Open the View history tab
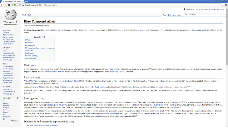This screenshot has width=228, height=128. pos(177,15)
